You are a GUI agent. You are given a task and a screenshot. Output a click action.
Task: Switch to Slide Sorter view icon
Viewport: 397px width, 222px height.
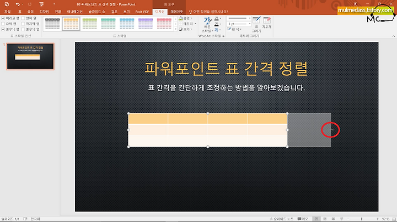[325, 219]
